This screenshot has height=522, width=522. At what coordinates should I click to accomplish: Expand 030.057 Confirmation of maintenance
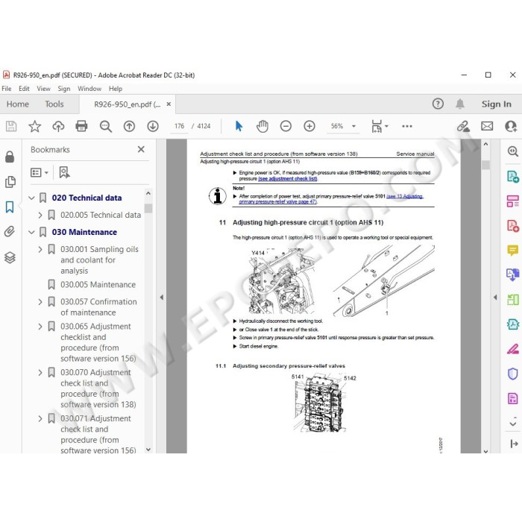tap(40, 301)
